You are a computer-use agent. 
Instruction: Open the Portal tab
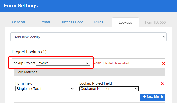pos(45,22)
